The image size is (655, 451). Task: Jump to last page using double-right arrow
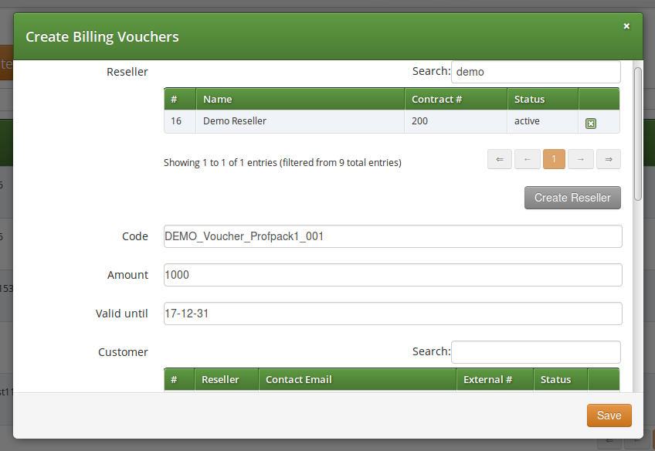coord(608,159)
